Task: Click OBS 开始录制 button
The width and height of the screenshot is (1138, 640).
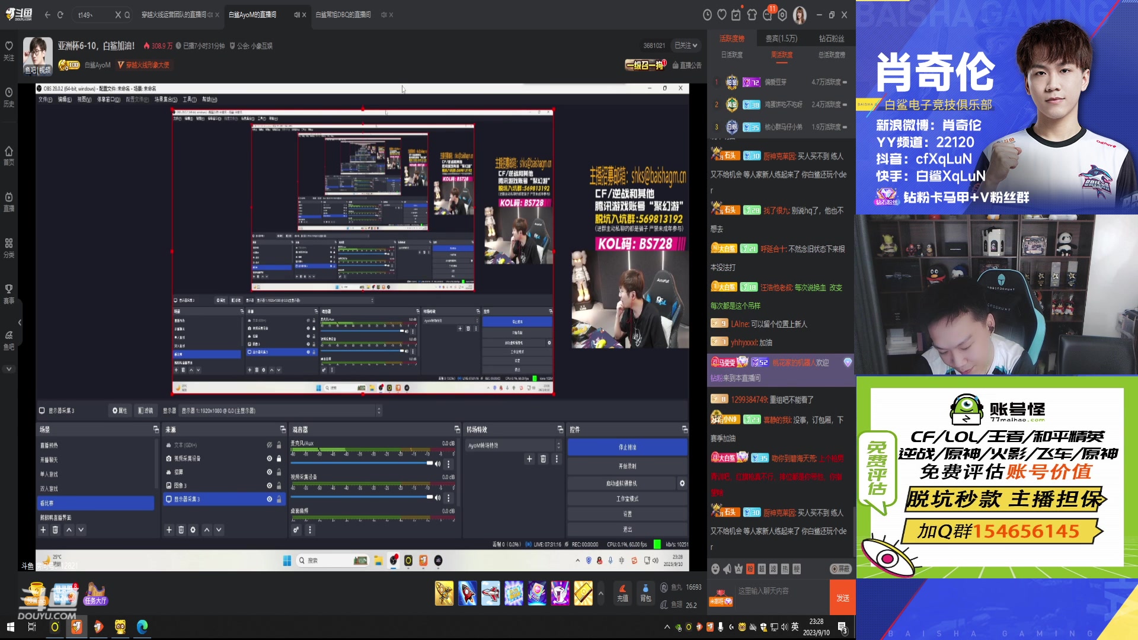Action: pyautogui.click(x=627, y=466)
